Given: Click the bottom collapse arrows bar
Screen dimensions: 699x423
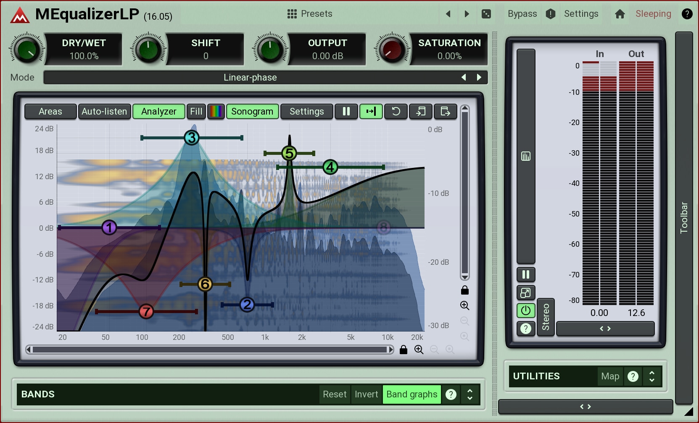Looking at the screenshot, I should (586, 407).
